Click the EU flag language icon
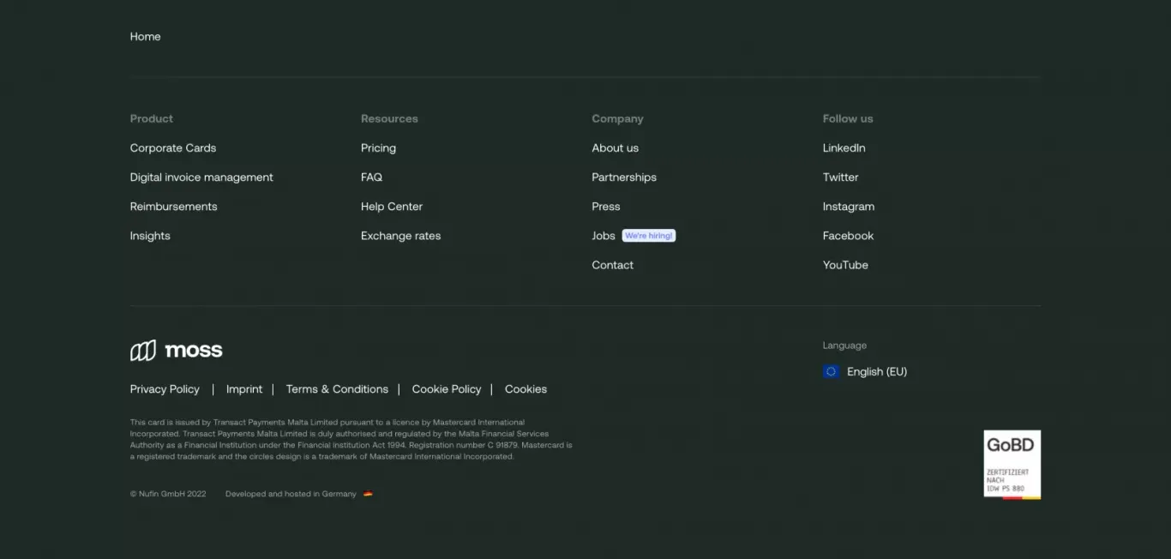The height and width of the screenshot is (559, 1171). (x=831, y=371)
